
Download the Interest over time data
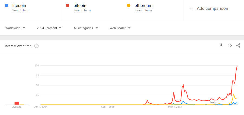pos(221,46)
